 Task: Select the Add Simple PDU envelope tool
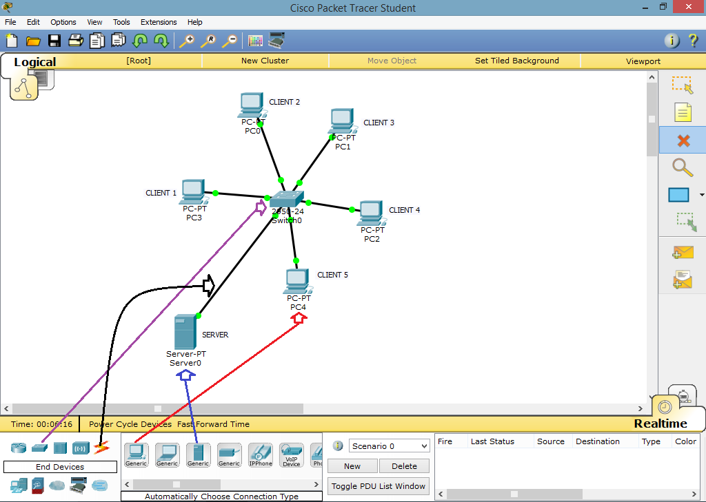(x=683, y=253)
